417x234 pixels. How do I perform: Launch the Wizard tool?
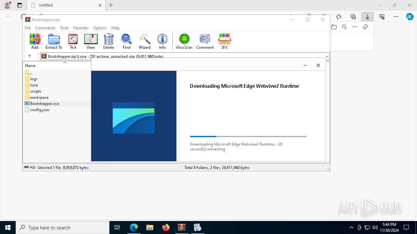point(144,41)
